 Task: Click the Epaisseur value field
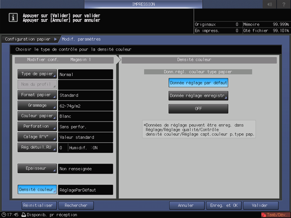coord(86,169)
